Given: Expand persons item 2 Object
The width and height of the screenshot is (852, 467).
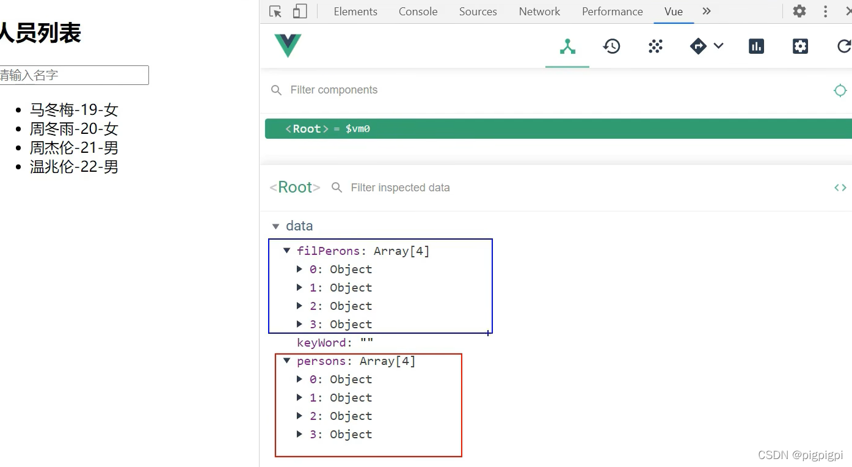Looking at the screenshot, I should point(299,416).
